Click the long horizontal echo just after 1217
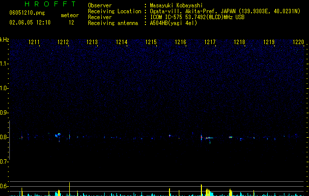The height and width of the screenshot is (196, 309). point(209,138)
